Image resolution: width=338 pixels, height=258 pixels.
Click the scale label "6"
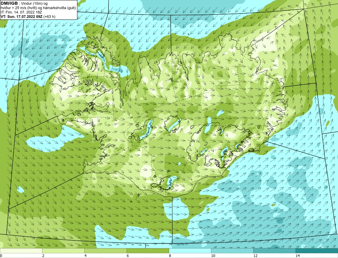click(128, 256)
